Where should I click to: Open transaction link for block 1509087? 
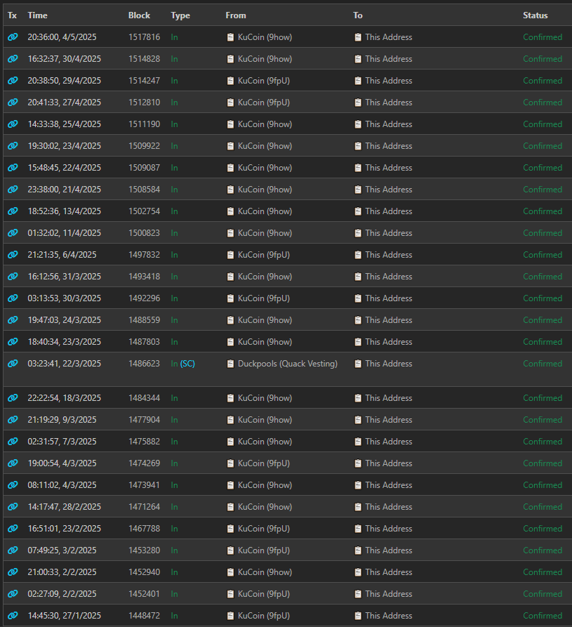[x=13, y=168]
